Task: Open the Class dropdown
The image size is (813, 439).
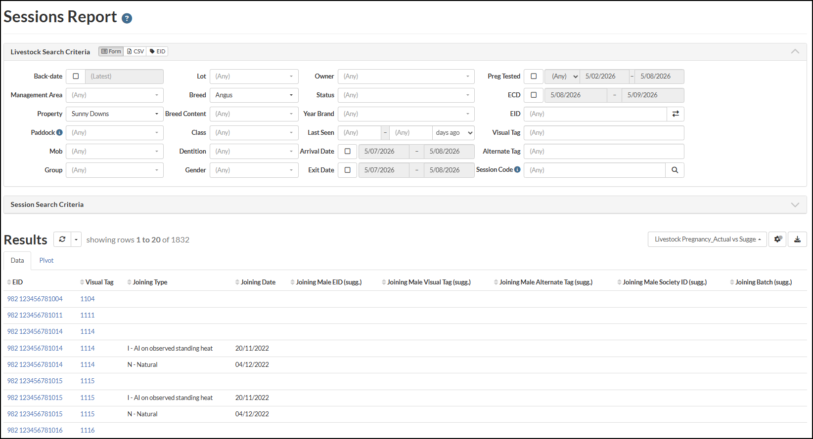Action: tap(254, 133)
